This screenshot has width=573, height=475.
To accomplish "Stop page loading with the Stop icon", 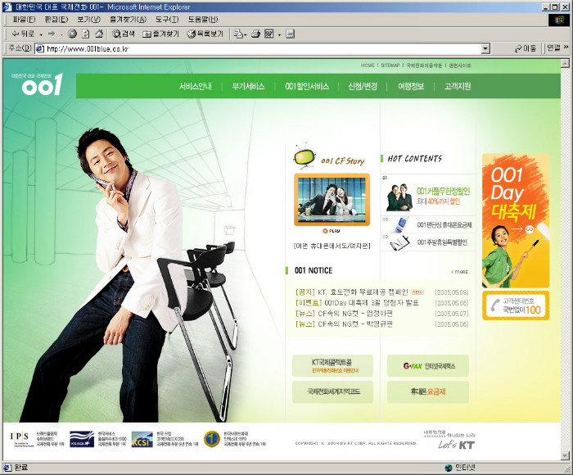I will 72,34.
